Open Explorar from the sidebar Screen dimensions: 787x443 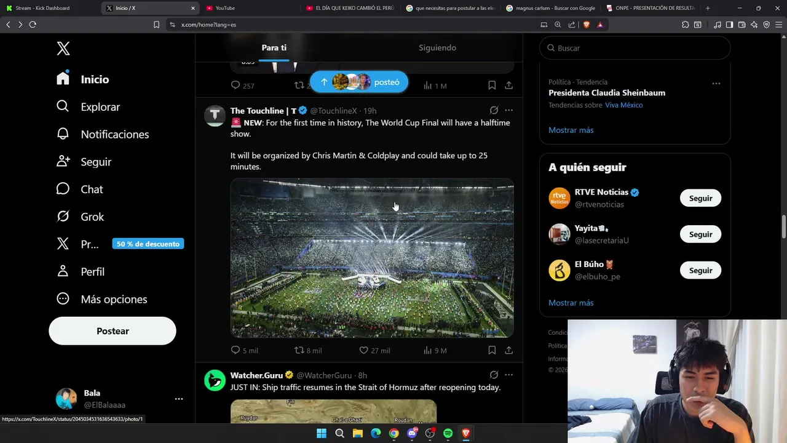point(88,106)
